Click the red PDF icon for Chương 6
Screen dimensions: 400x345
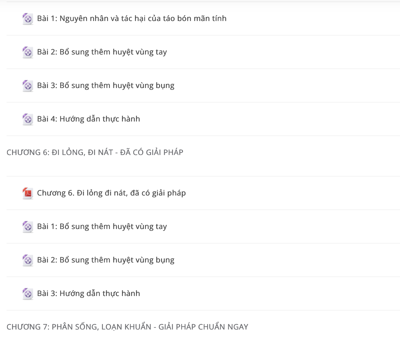28,193
